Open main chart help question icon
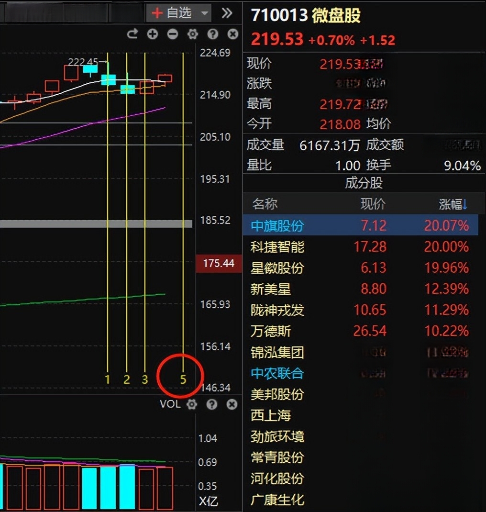 [x=212, y=34]
